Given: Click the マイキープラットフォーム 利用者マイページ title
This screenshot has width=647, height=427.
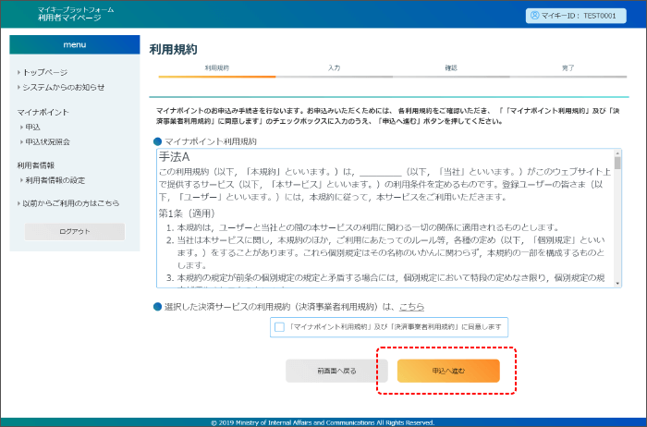Looking at the screenshot, I should click(76, 14).
